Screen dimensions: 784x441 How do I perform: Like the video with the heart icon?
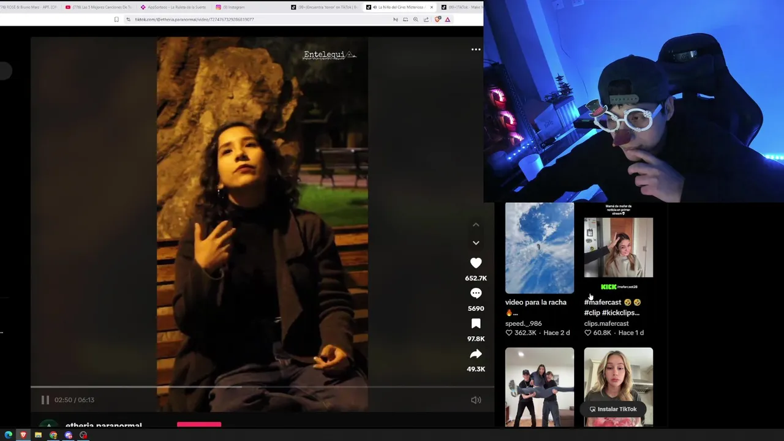476,263
